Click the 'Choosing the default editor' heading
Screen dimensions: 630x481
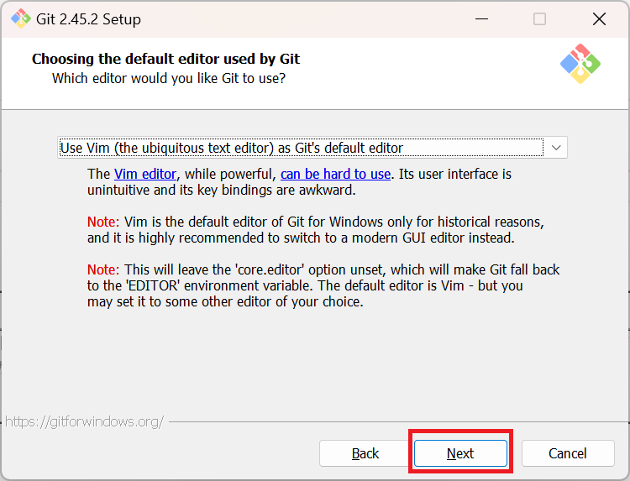click(x=165, y=59)
